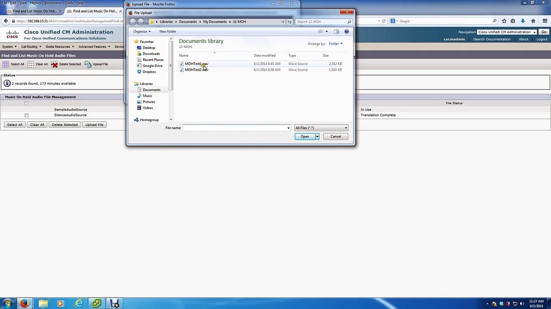Toggle the preview pane icon
This screenshot has width=551, height=309.
click(x=336, y=31)
